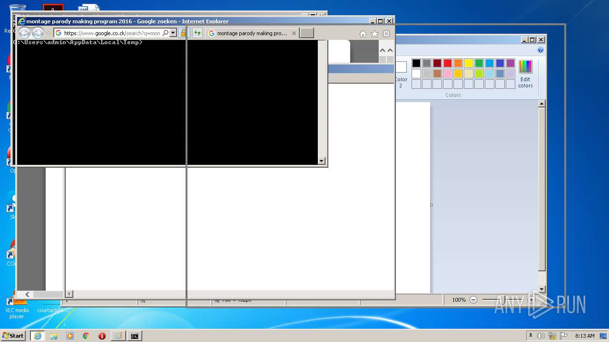Pick the light gray swatch in Paint

pos(427,74)
